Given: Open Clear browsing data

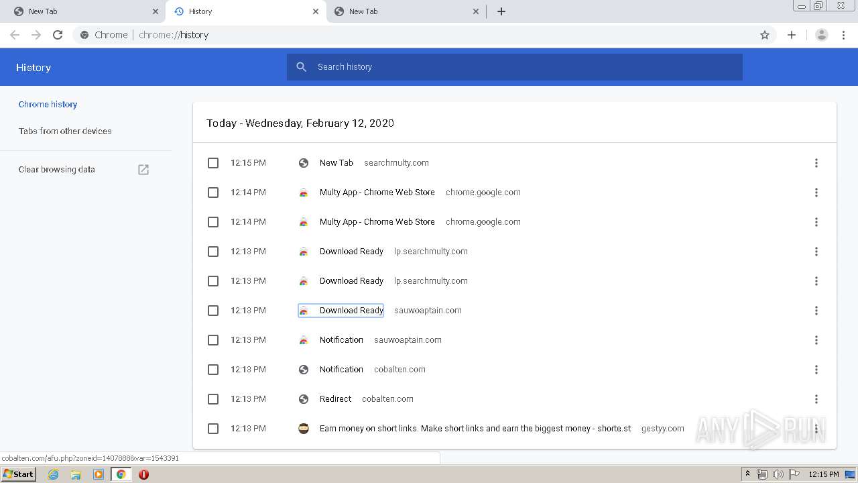Looking at the screenshot, I should pos(57,170).
